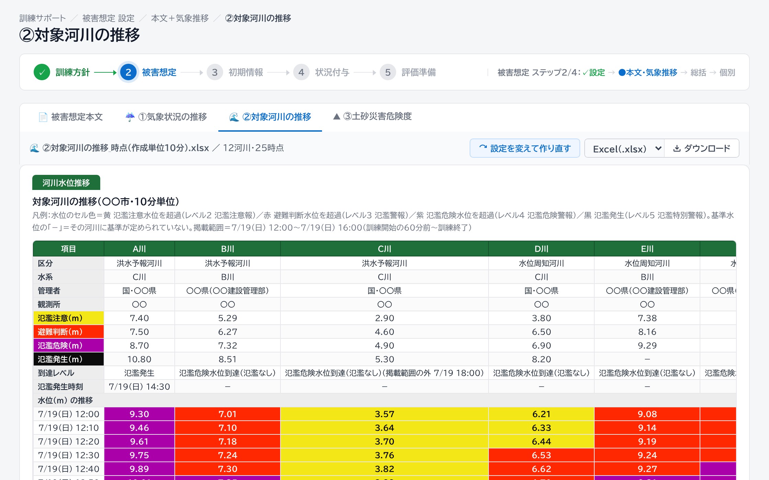
Task: Click the wave icon next to the xlsx filename
Action: (35, 148)
